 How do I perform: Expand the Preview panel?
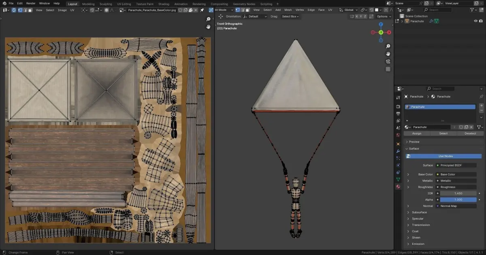pyautogui.click(x=407, y=142)
